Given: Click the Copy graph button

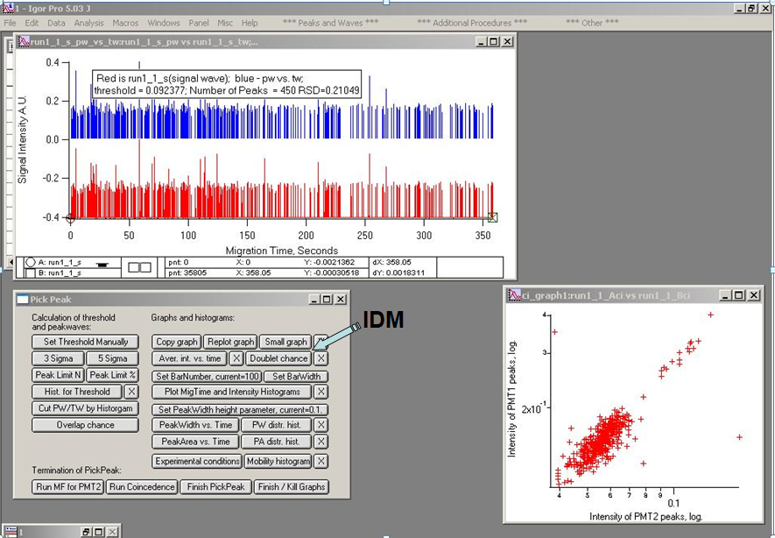Looking at the screenshot, I should (176, 342).
